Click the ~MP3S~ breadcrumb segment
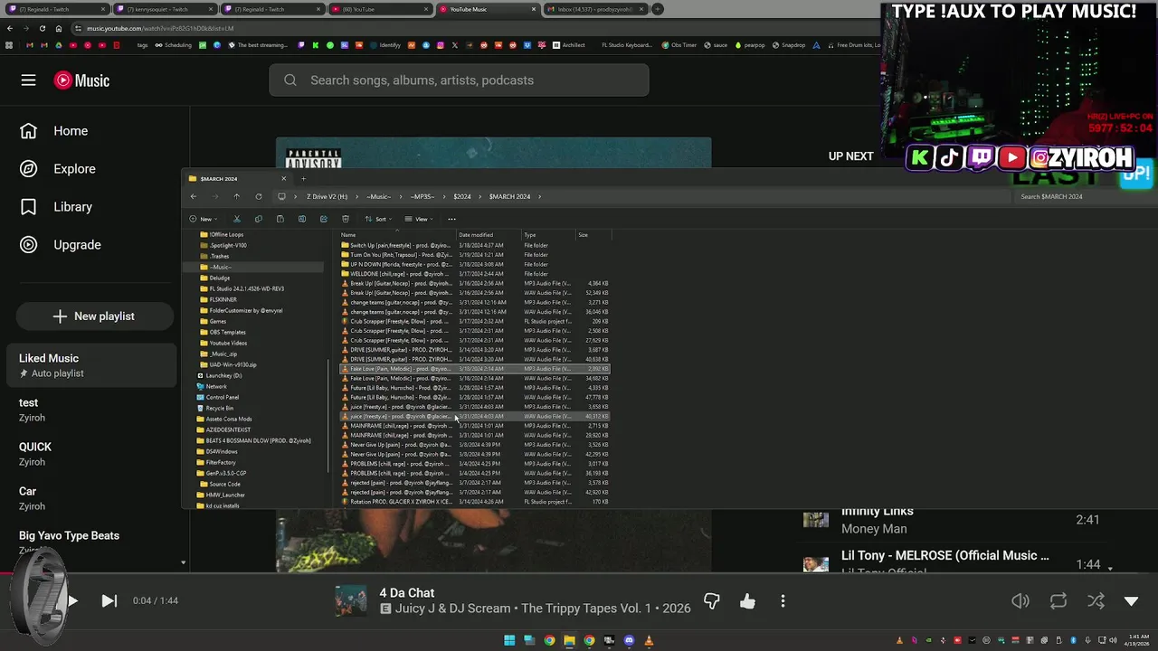Image resolution: width=1158 pixels, height=651 pixels. coord(422,196)
